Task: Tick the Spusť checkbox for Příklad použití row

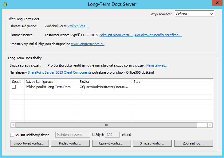Action: [14, 87]
